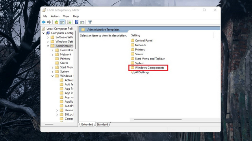Click the Back arrow toolbar icon
The width and height of the screenshot is (252, 141).
tap(43, 22)
